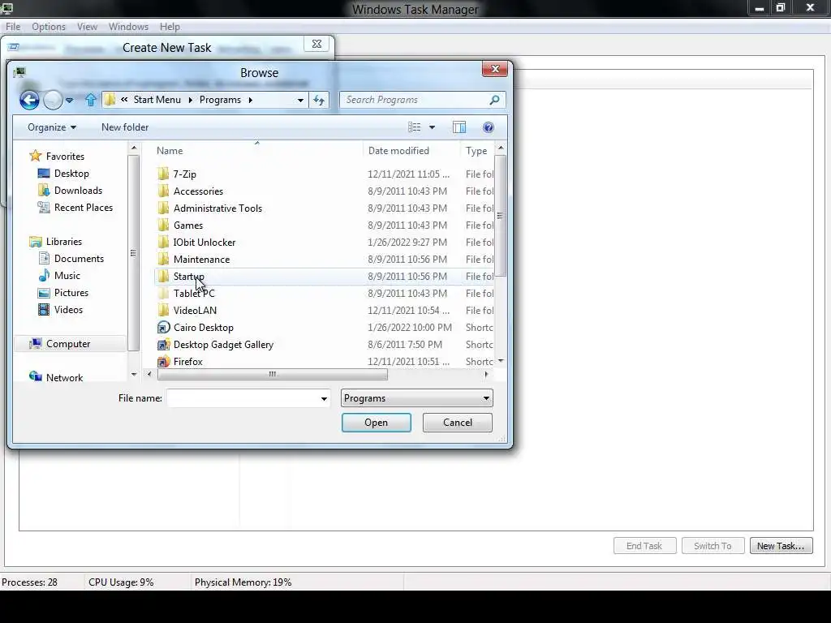Select the IObit Unlocker folder icon
The image size is (831, 623).
click(x=163, y=242)
